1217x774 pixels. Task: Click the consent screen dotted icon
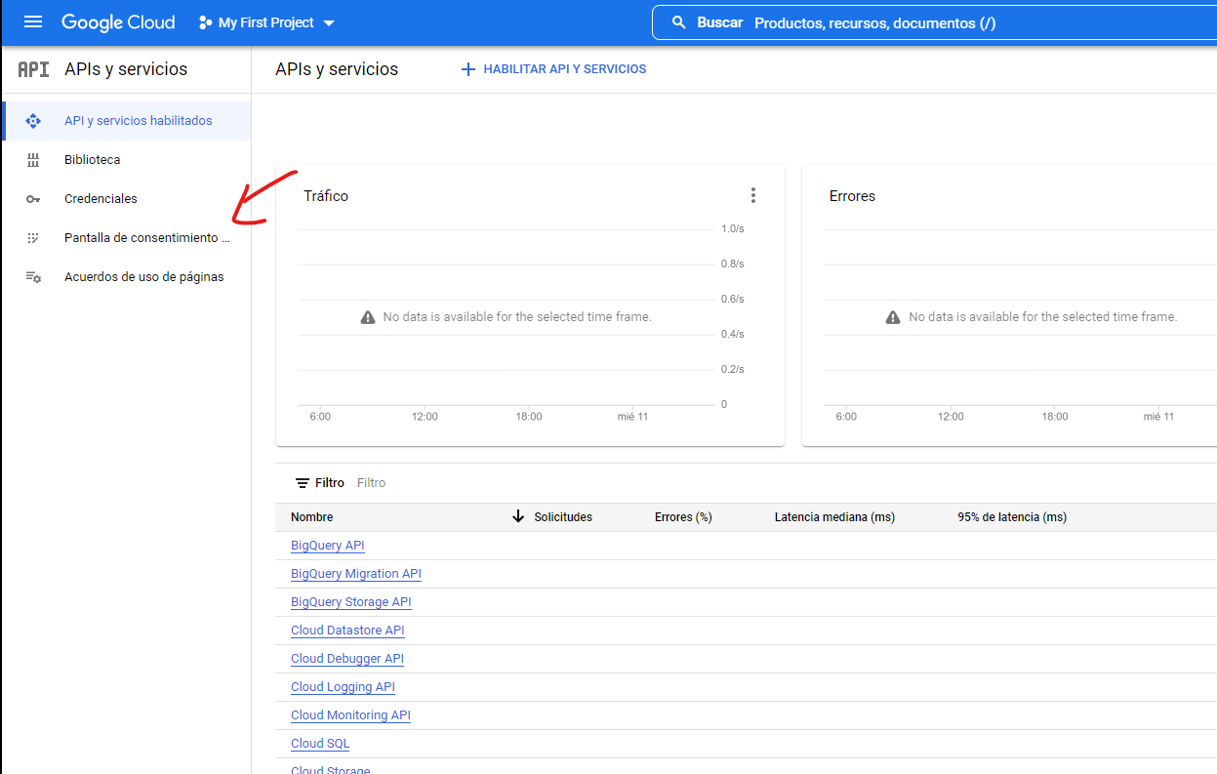33,238
